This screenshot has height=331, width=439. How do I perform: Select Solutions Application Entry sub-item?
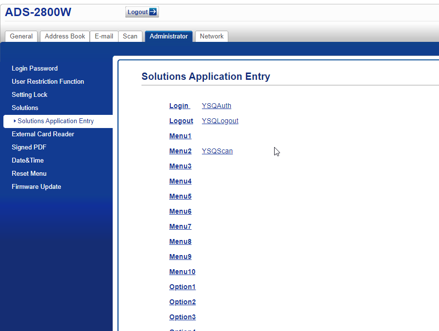tap(56, 121)
